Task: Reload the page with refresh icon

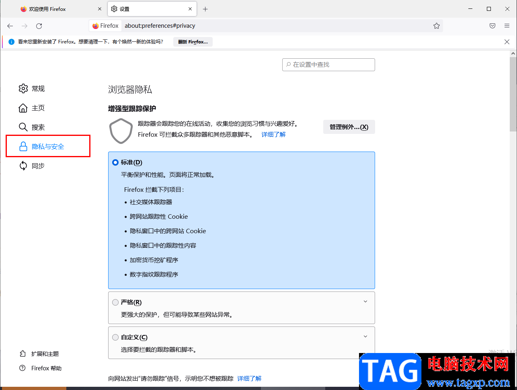Action: coord(39,26)
